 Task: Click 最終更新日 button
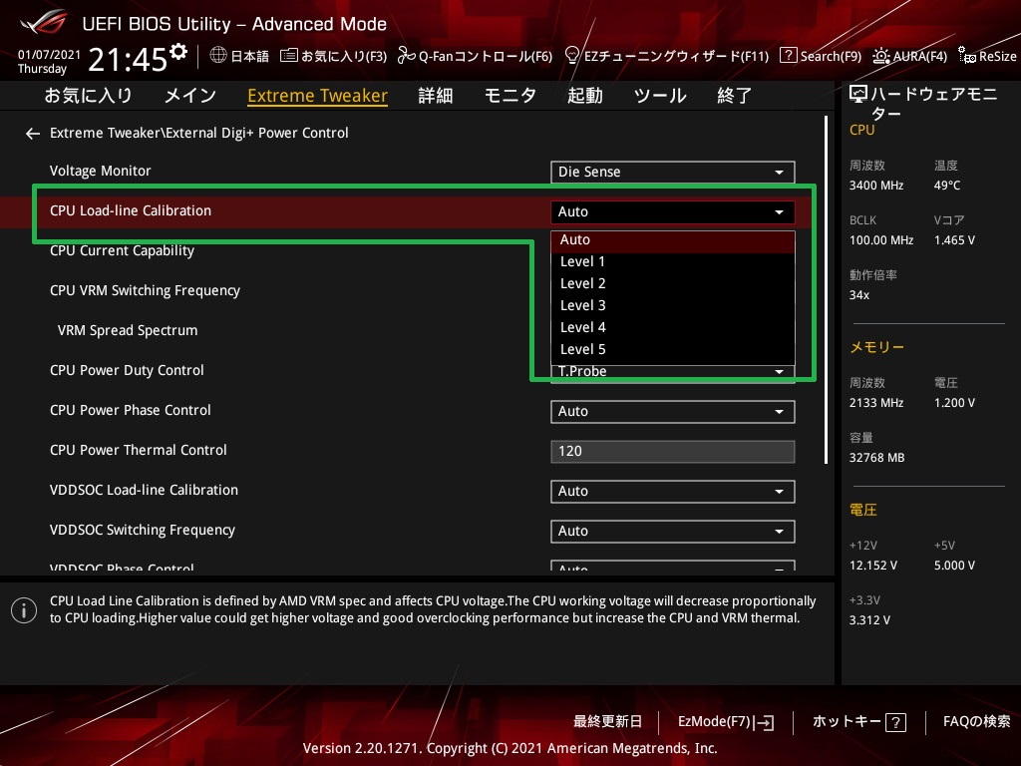pyautogui.click(x=607, y=722)
